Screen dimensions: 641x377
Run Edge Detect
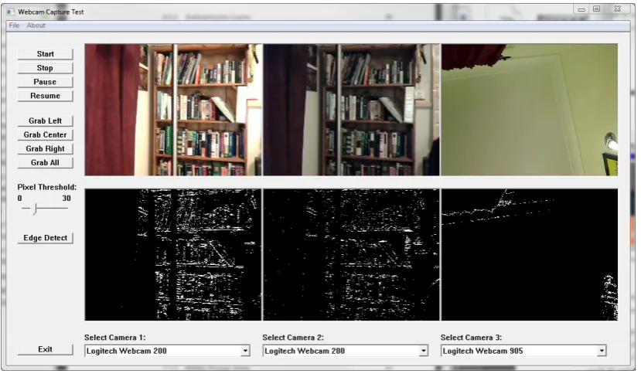pyautogui.click(x=45, y=238)
